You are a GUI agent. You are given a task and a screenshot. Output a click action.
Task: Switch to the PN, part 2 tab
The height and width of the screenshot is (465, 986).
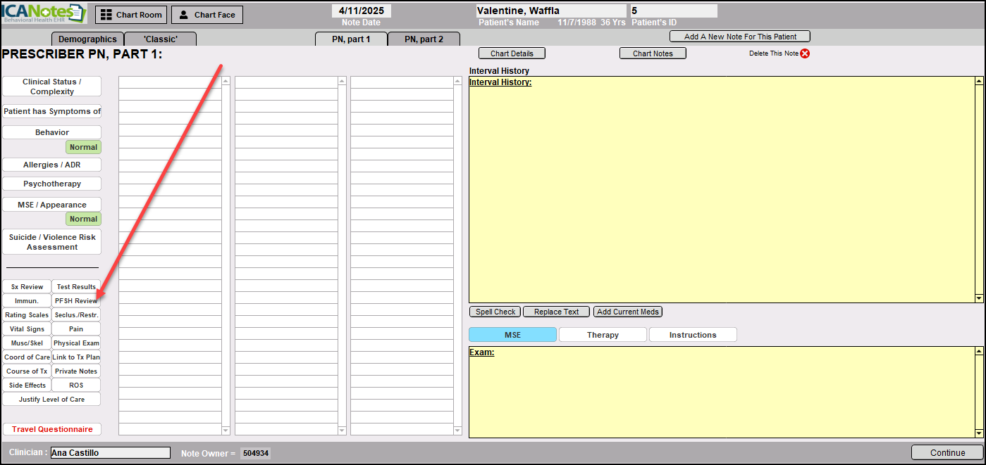coord(424,39)
